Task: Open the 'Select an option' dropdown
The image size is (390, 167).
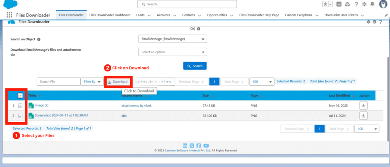Action: click(173, 52)
